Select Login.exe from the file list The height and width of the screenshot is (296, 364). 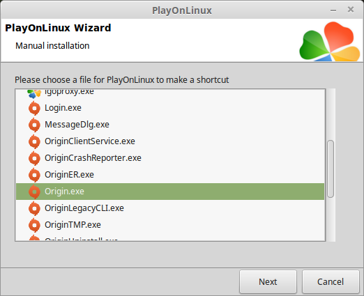tap(170, 108)
